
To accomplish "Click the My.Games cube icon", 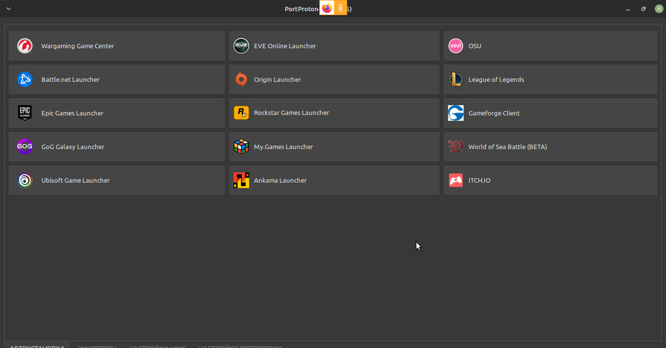I will pyautogui.click(x=241, y=147).
